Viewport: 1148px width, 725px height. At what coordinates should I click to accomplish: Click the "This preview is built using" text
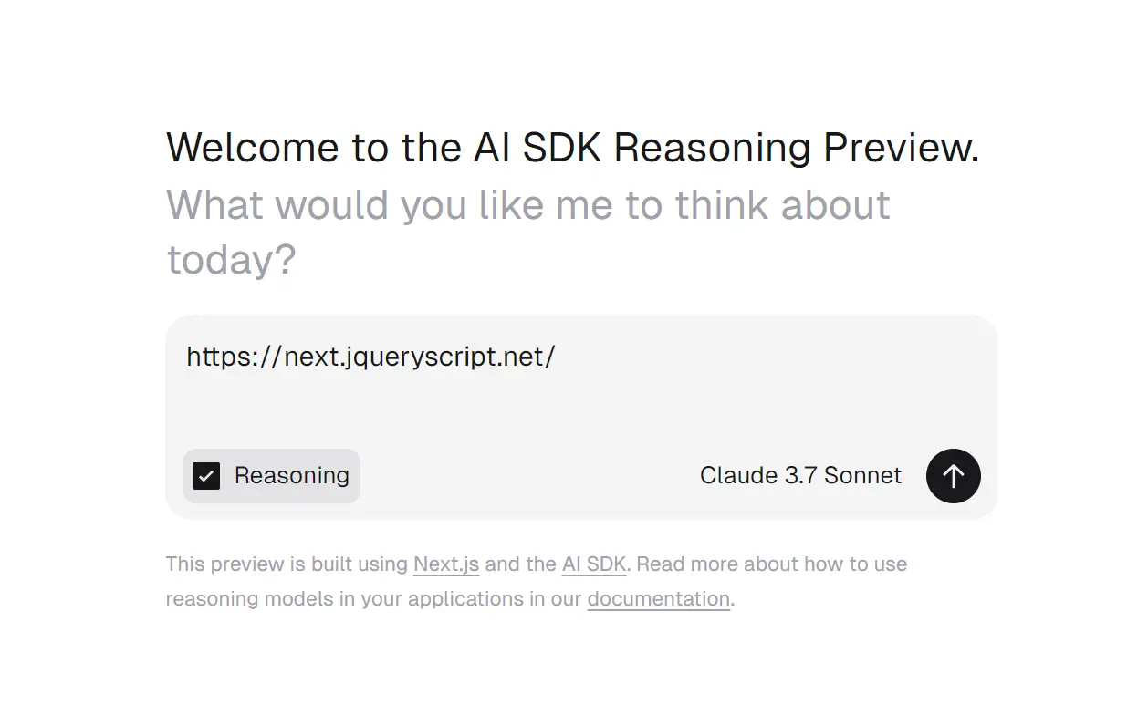point(287,564)
